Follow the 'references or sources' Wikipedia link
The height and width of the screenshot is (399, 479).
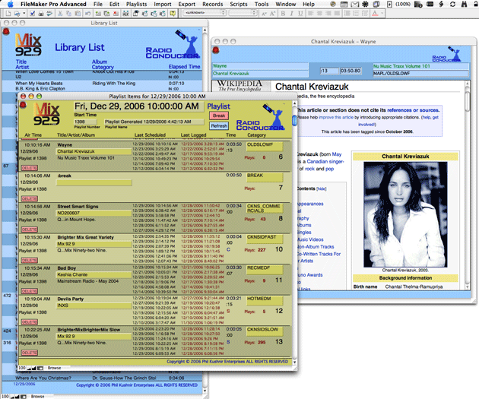[414, 110]
